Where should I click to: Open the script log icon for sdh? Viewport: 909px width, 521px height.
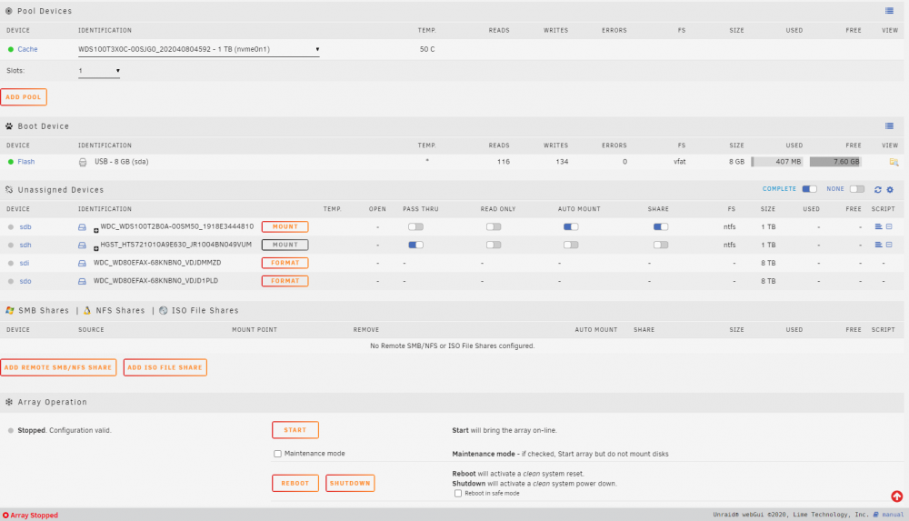(x=878, y=245)
